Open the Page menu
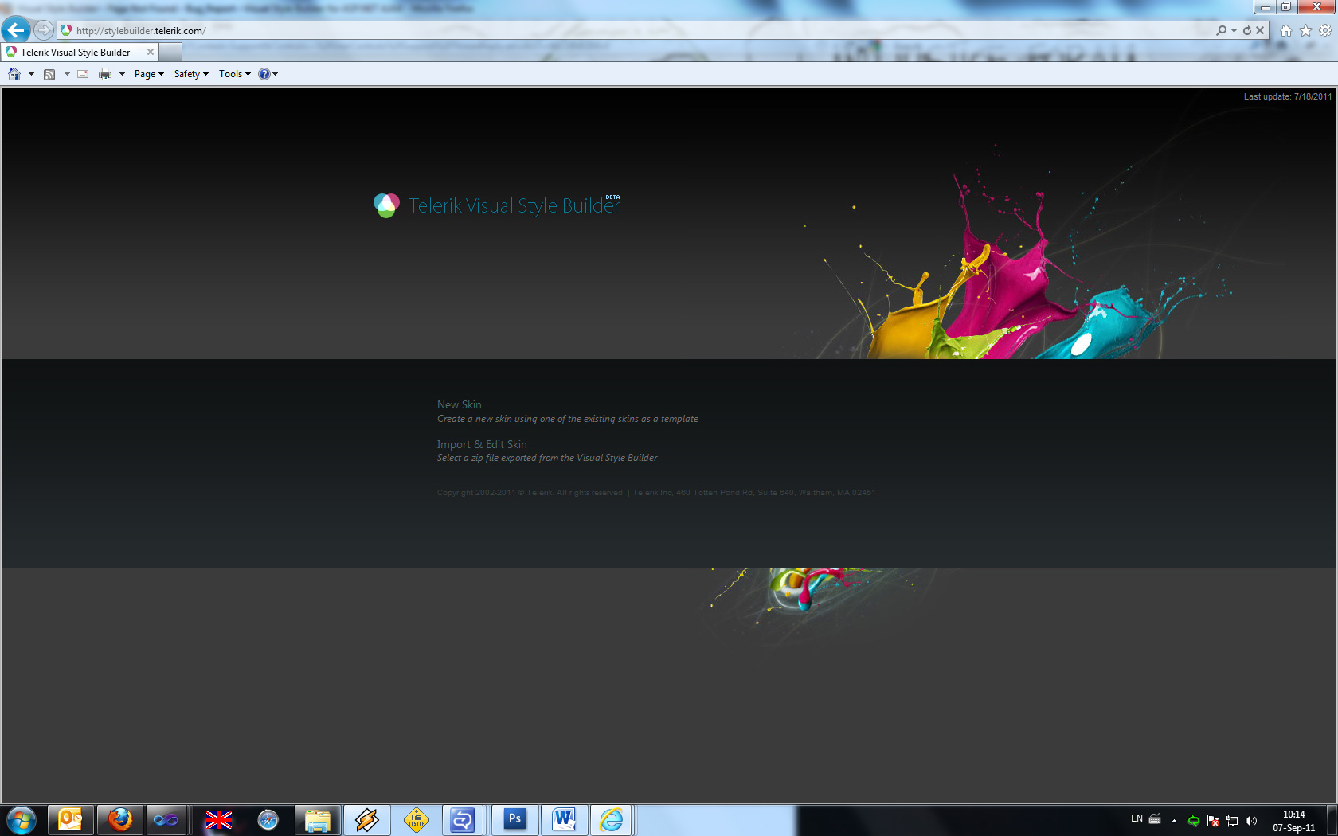Viewport: 1338px width, 836px height. point(149,74)
